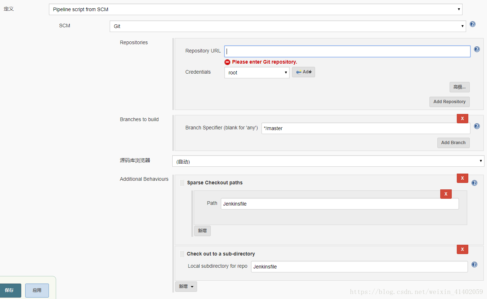Image resolution: width=487 pixels, height=299 pixels.
Task: Delete the Branch Specifier entry with X
Action: point(463,119)
